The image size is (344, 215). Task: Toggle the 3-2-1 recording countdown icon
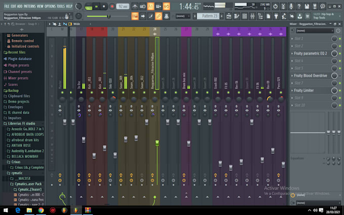151,7
